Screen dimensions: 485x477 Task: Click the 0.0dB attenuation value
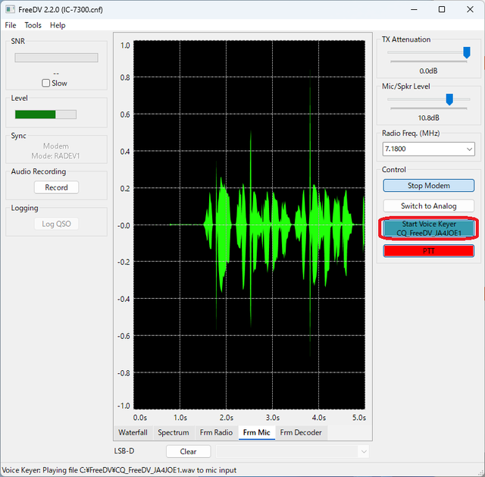(428, 71)
